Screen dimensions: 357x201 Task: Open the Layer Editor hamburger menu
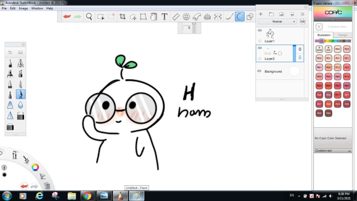303,14
